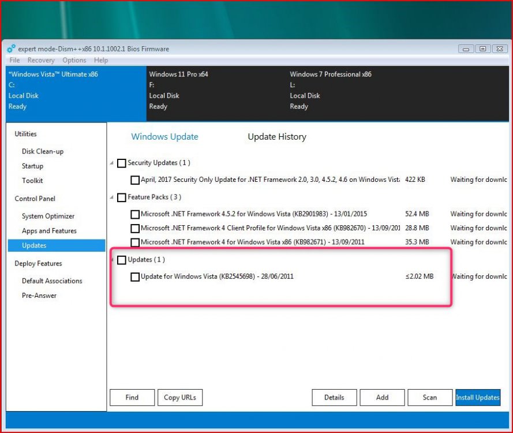Open the Help menu
The height and width of the screenshot is (433, 513).
101,60
